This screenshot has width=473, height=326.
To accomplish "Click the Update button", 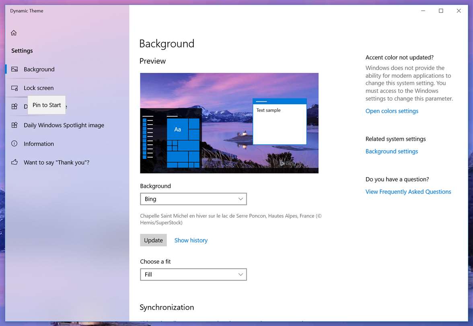I will pyautogui.click(x=153, y=240).
